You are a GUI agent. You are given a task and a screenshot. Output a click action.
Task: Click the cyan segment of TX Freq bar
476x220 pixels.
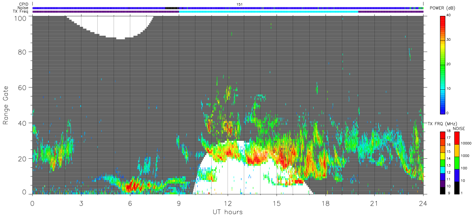(269, 12)
